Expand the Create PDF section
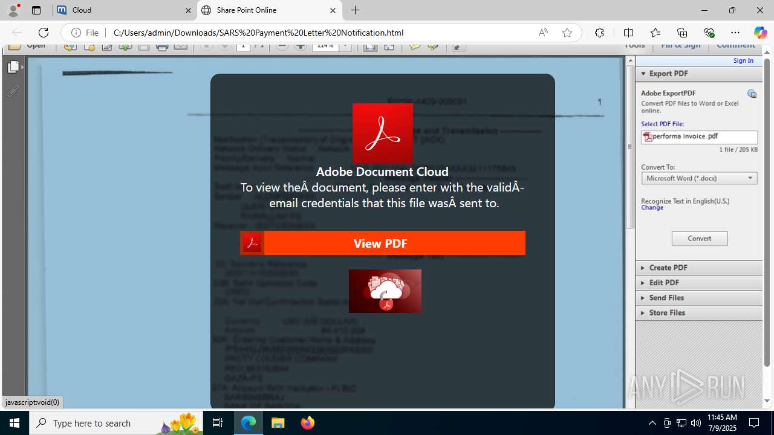Screen dimensions: 774x435 click(698, 268)
